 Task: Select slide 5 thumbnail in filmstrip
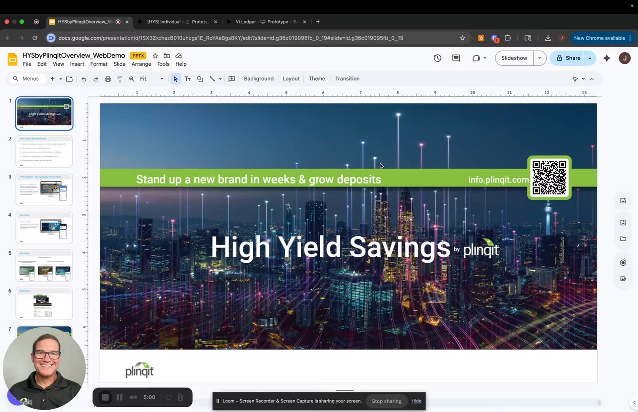click(44, 266)
